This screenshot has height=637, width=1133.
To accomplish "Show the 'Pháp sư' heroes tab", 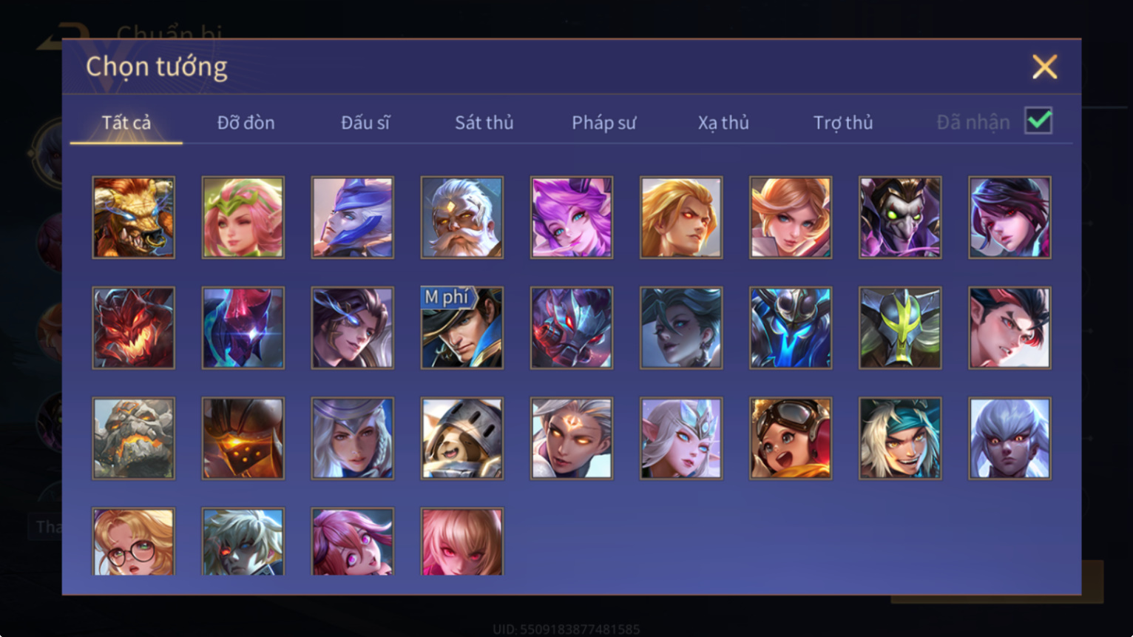I will (x=603, y=123).
